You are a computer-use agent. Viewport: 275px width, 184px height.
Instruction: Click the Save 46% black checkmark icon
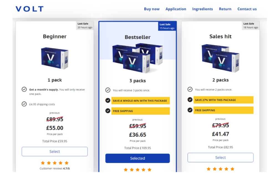pyautogui.click(x=108, y=101)
